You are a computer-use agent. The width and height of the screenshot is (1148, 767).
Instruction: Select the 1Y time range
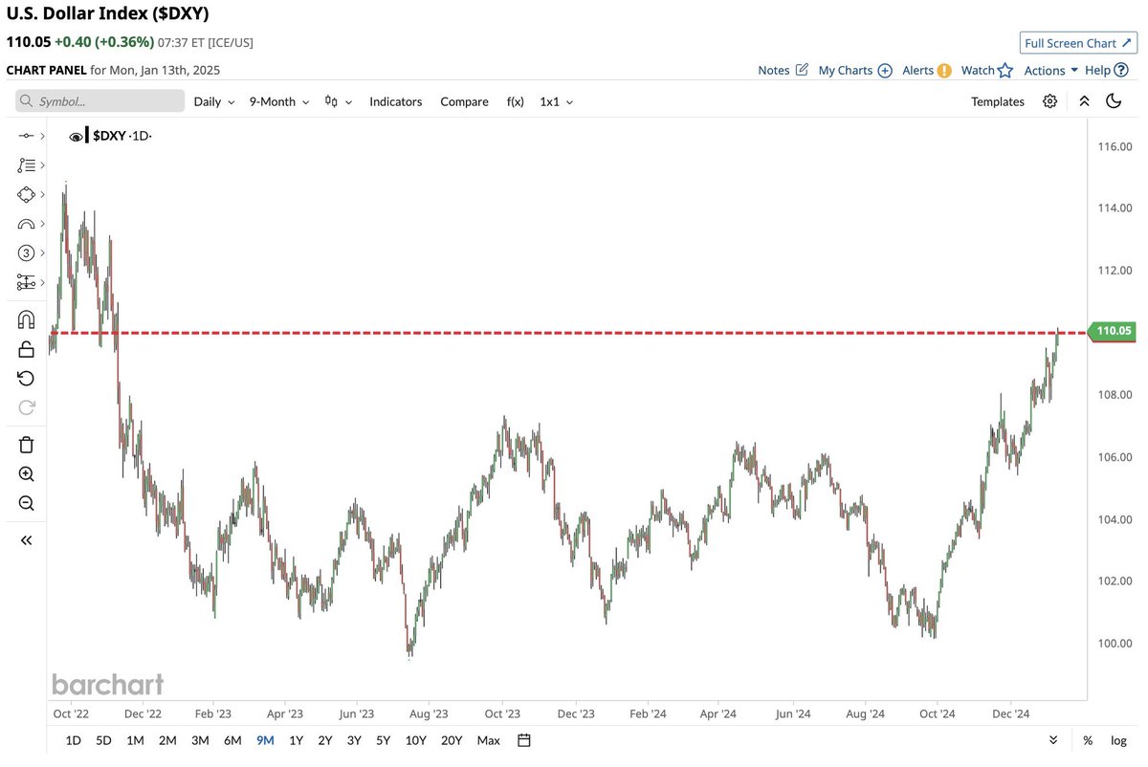coord(296,740)
